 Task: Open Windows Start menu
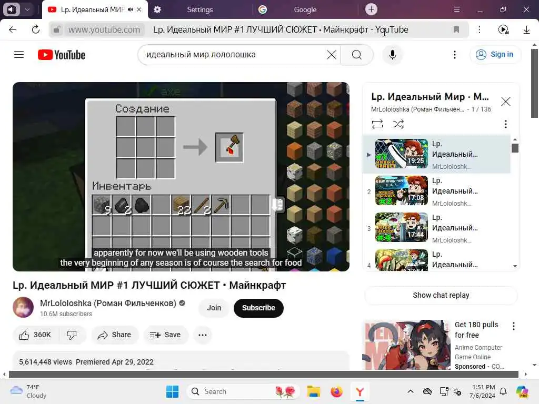(x=172, y=391)
